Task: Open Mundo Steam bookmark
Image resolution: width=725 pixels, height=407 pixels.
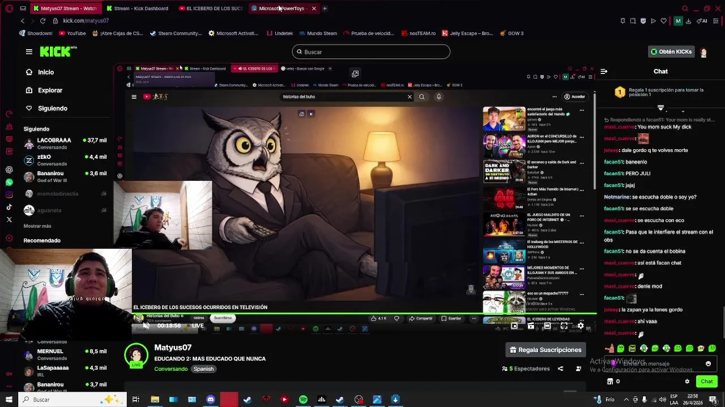Action: tap(317, 33)
